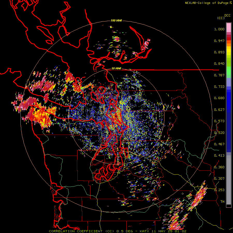233x233 pixels.
Task: Click the 0.733 legend value
Action: (x=219, y=87)
